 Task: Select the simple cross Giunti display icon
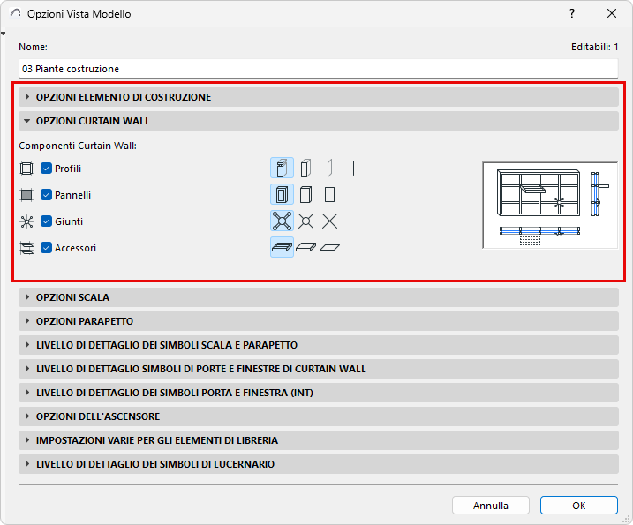pyautogui.click(x=329, y=221)
